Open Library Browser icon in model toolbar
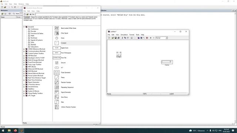 [x=138, y=38]
